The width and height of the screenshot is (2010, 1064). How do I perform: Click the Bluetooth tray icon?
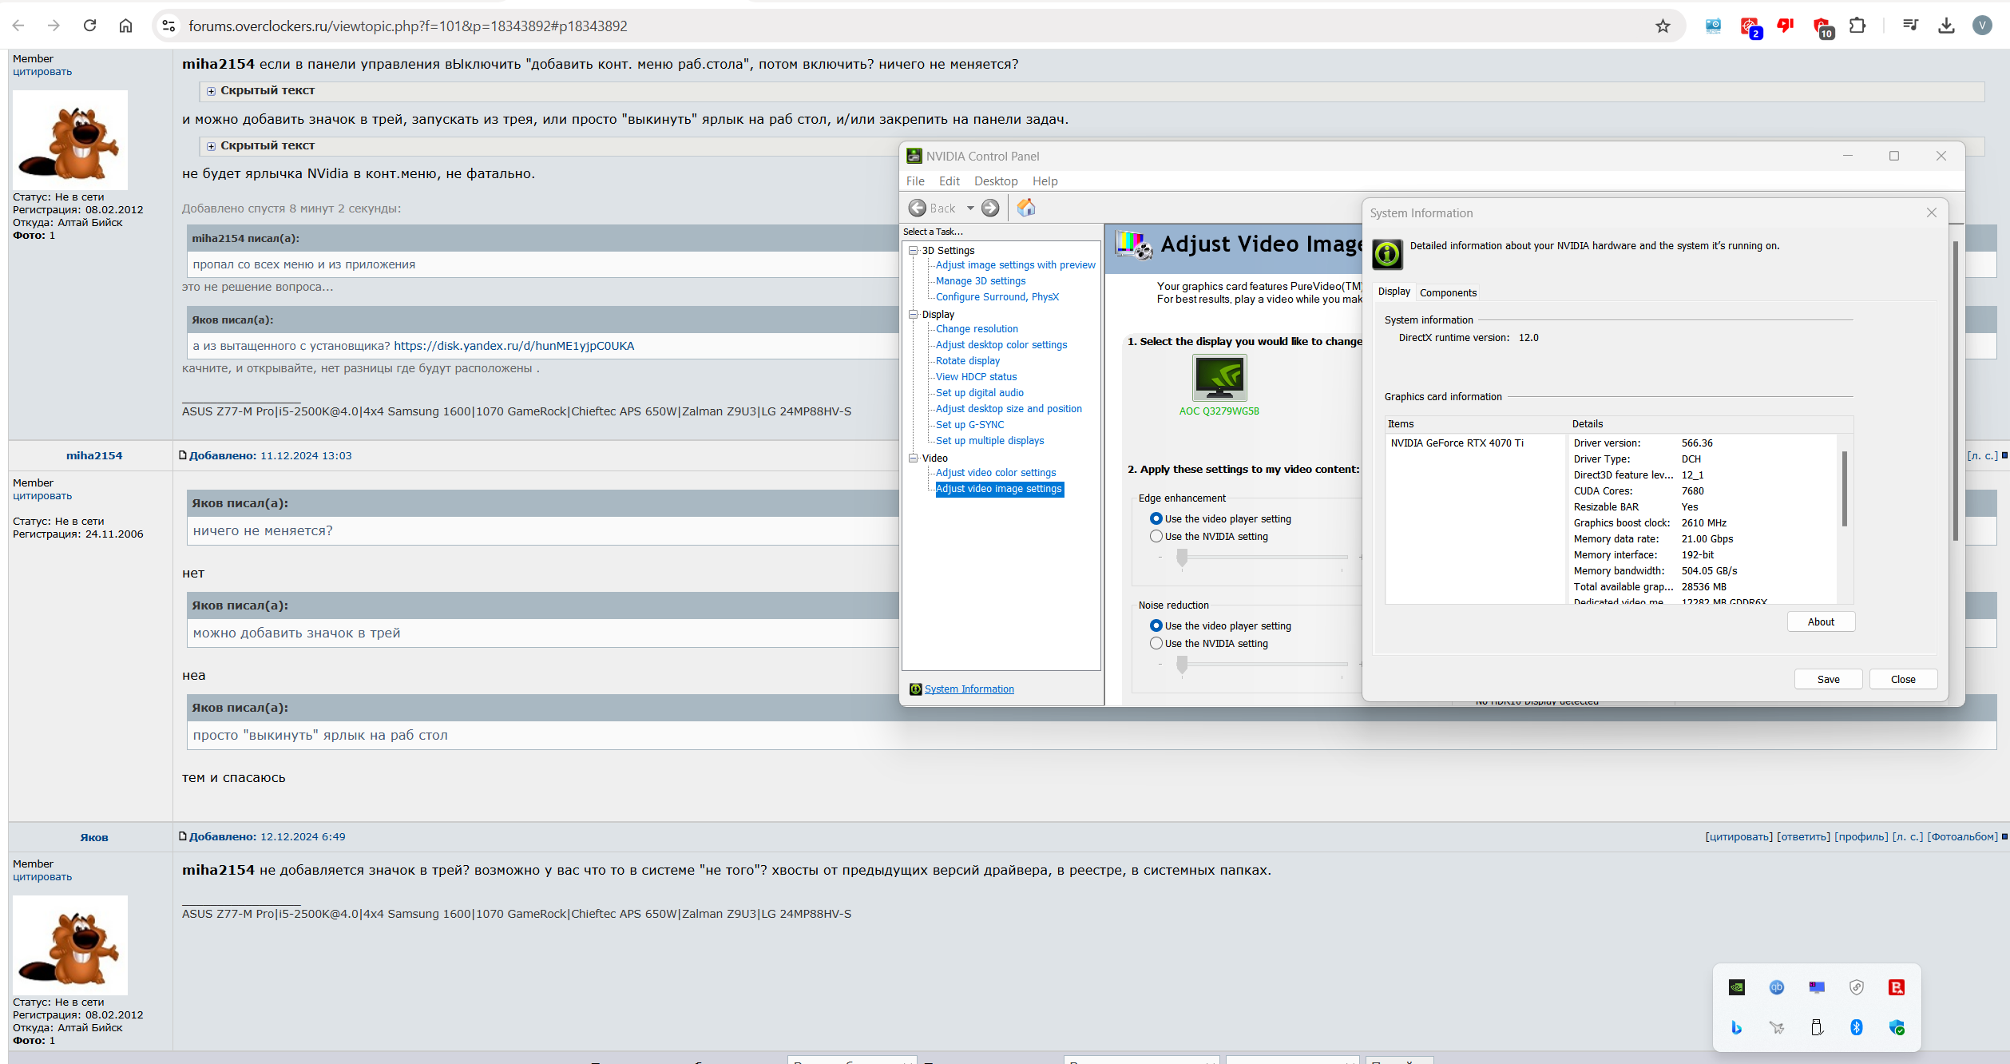[1857, 1027]
